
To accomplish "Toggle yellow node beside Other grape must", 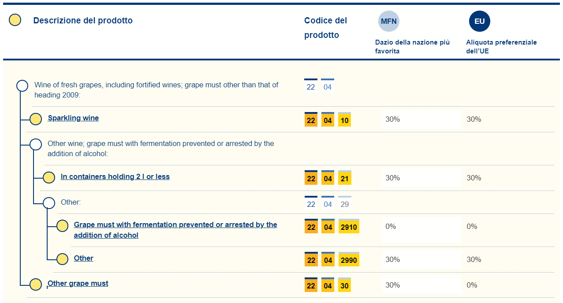I will coord(36,284).
